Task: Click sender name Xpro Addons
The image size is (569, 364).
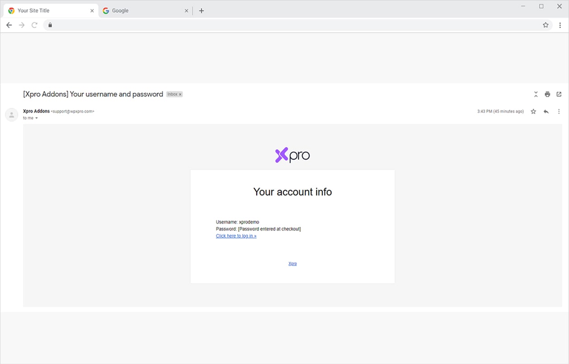Action: 36,111
